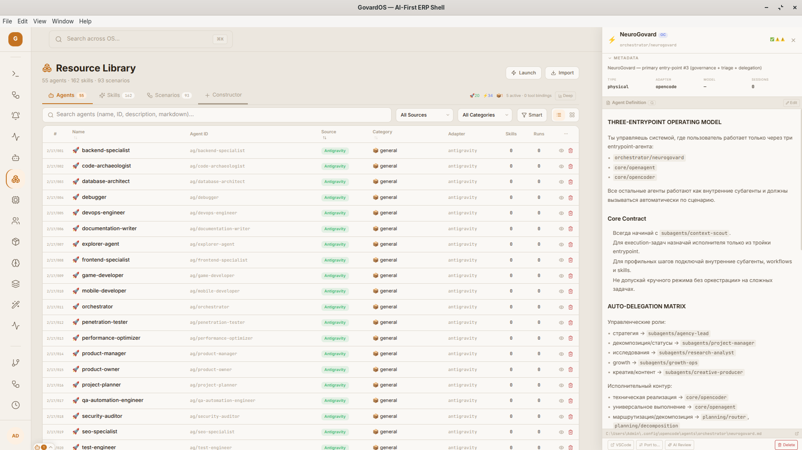Toggle view eye for game-developer

(x=561, y=276)
